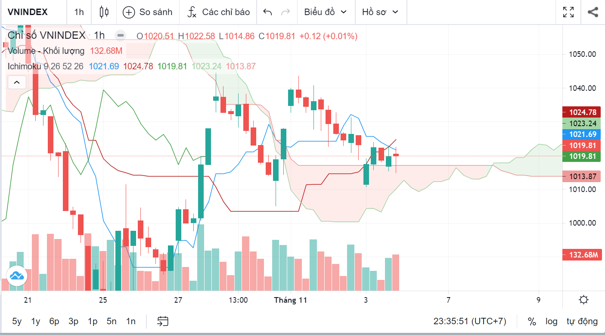Open the candlestick chart style selector
The height and width of the screenshot is (335, 605).
[x=104, y=12]
